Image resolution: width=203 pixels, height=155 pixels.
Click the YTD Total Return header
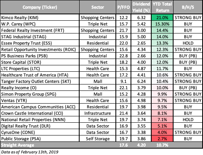point(162,7)
